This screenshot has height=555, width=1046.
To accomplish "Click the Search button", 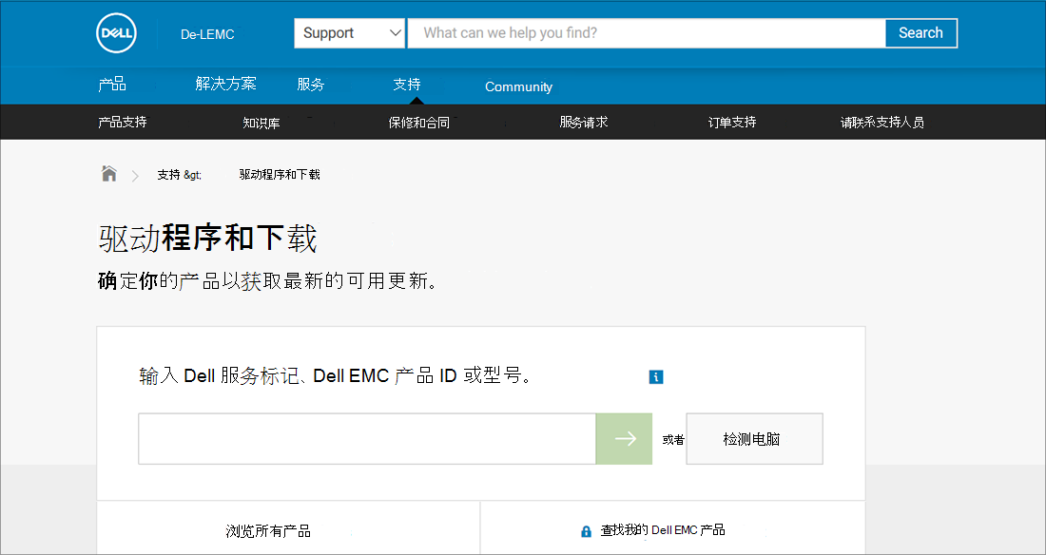I will [921, 32].
